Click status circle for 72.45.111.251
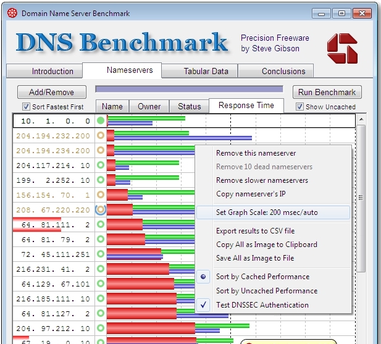The image size is (381, 344). [x=101, y=254]
